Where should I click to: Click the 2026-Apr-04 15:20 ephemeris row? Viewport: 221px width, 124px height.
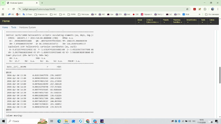click(34, 107)
